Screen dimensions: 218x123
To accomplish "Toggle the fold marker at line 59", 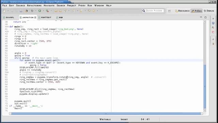I will click(x=8, y=72).
